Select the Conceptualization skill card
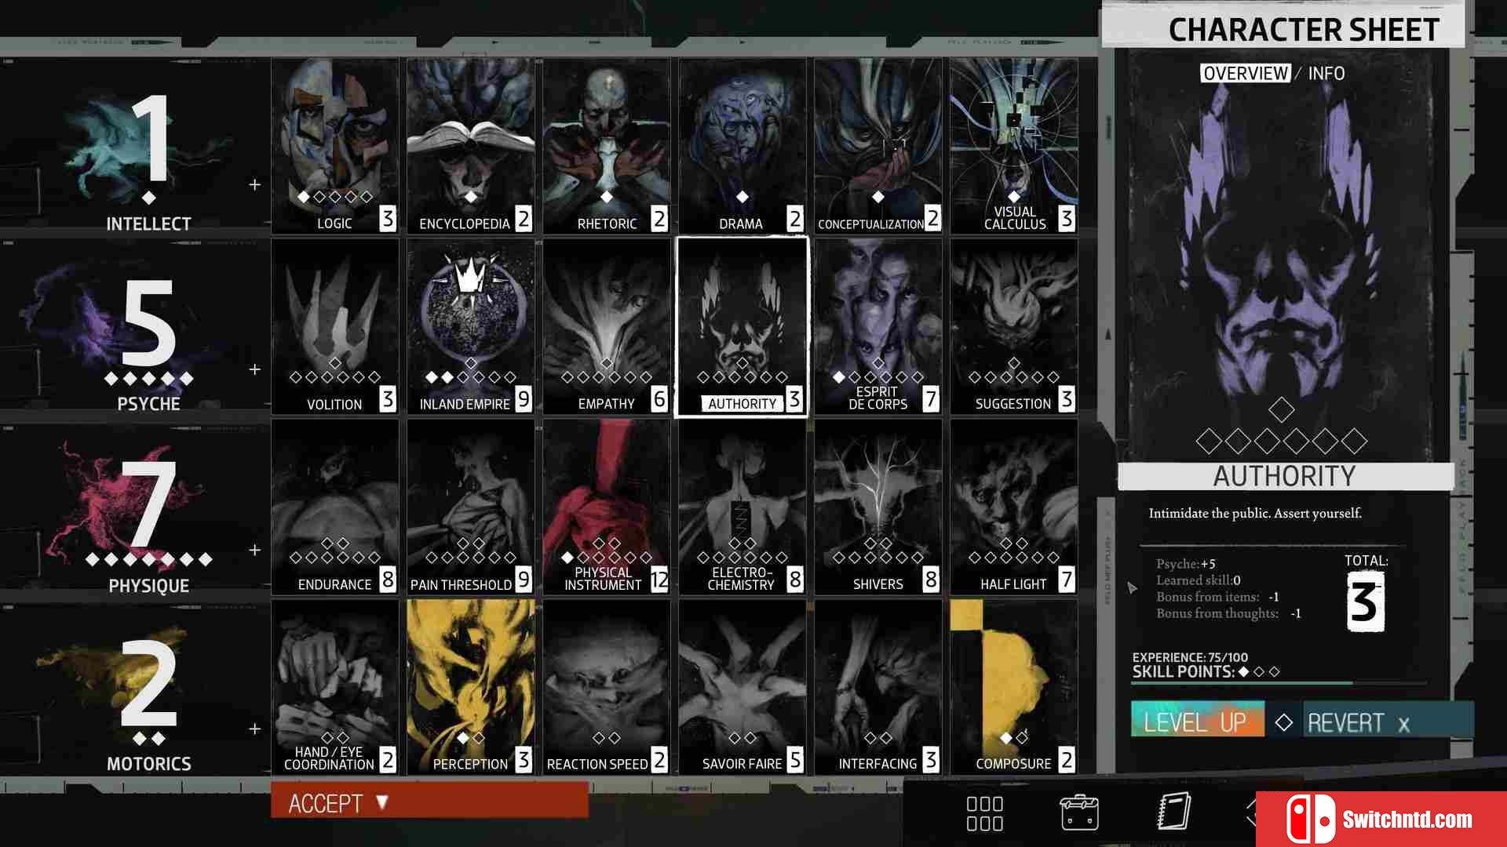Screen dimensions: 1507x847 tap(878, 146)
